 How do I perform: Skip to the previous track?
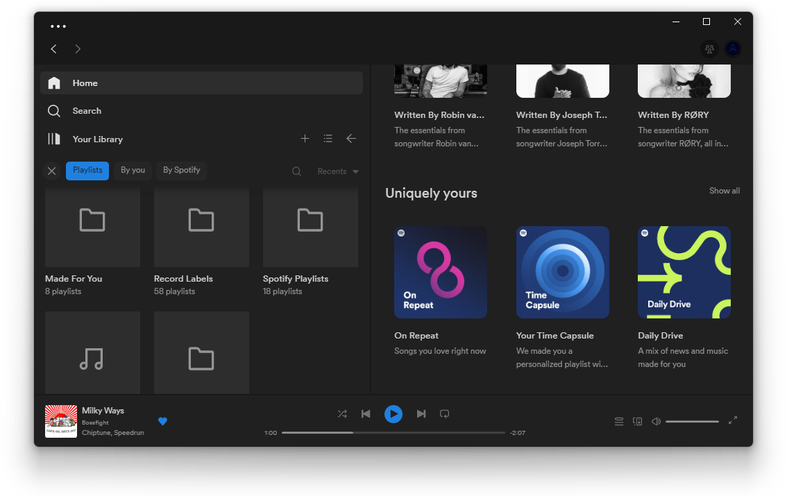pyautogui.click(x=366, y=413)
